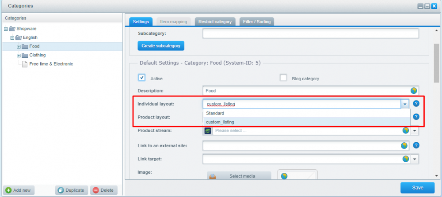Open help for Link to an external site
Screen dimensions: 442x197
pyautogui.click(x=416, y=145)
